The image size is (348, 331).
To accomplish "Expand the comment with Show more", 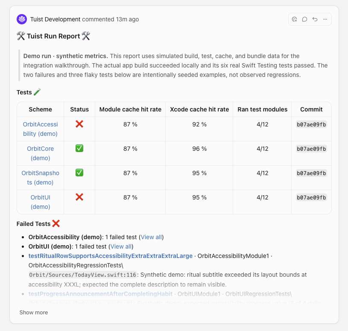I will pyautogui.click(x=33, y=312).
